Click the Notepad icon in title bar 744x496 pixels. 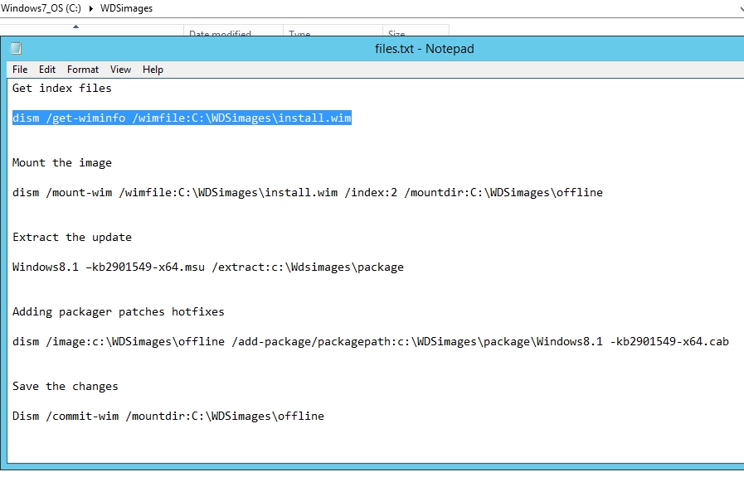(16, 49)
